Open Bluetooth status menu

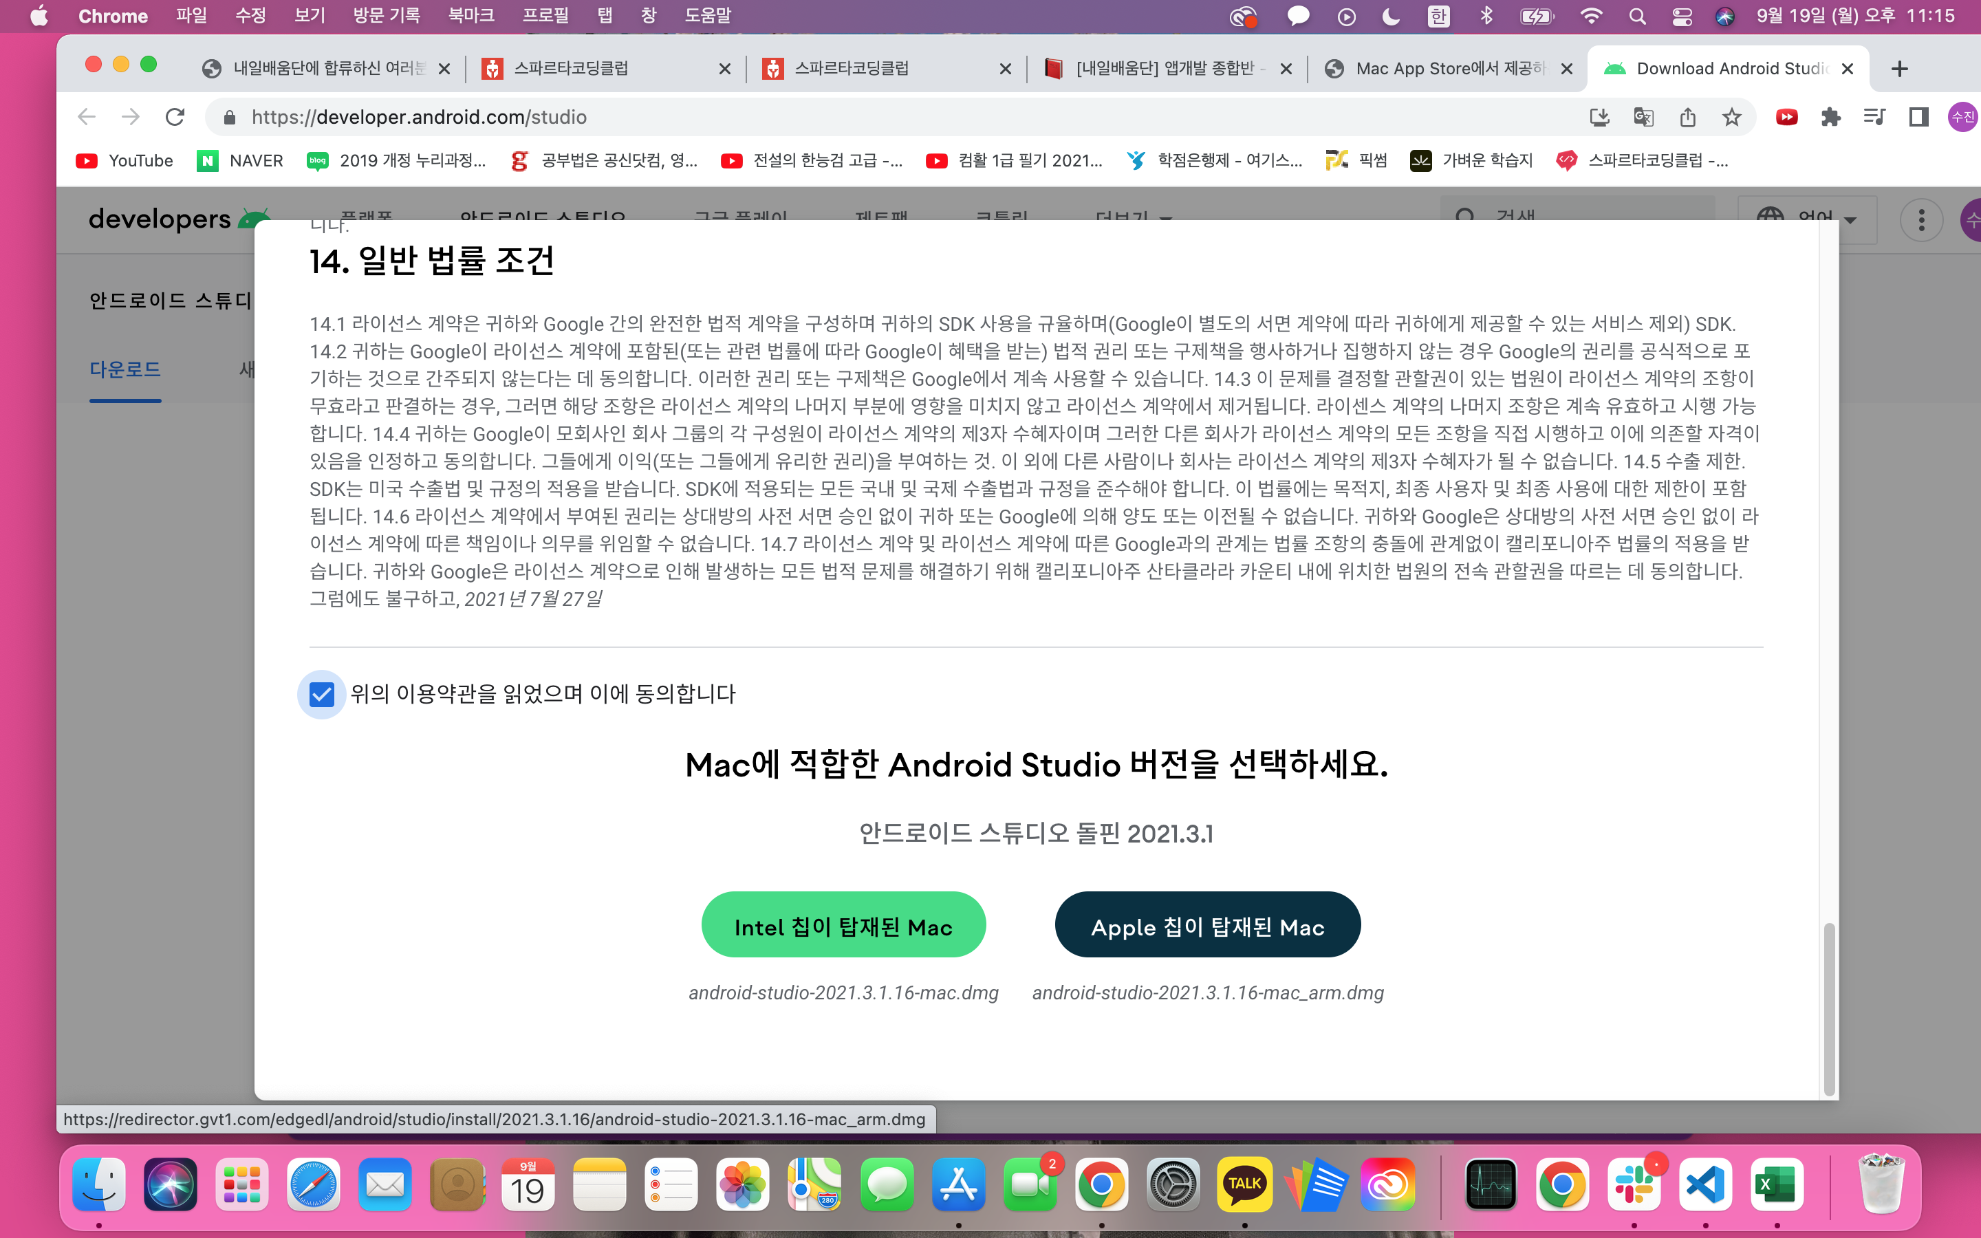[x=1486, y=17]
